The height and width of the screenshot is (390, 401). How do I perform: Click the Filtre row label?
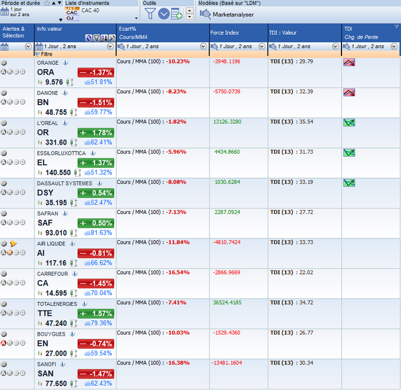point(46,54)
